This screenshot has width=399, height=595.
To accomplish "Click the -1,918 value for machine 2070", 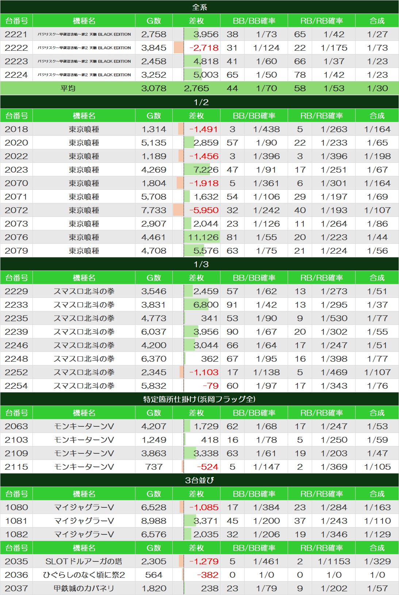I will point(204,183).
